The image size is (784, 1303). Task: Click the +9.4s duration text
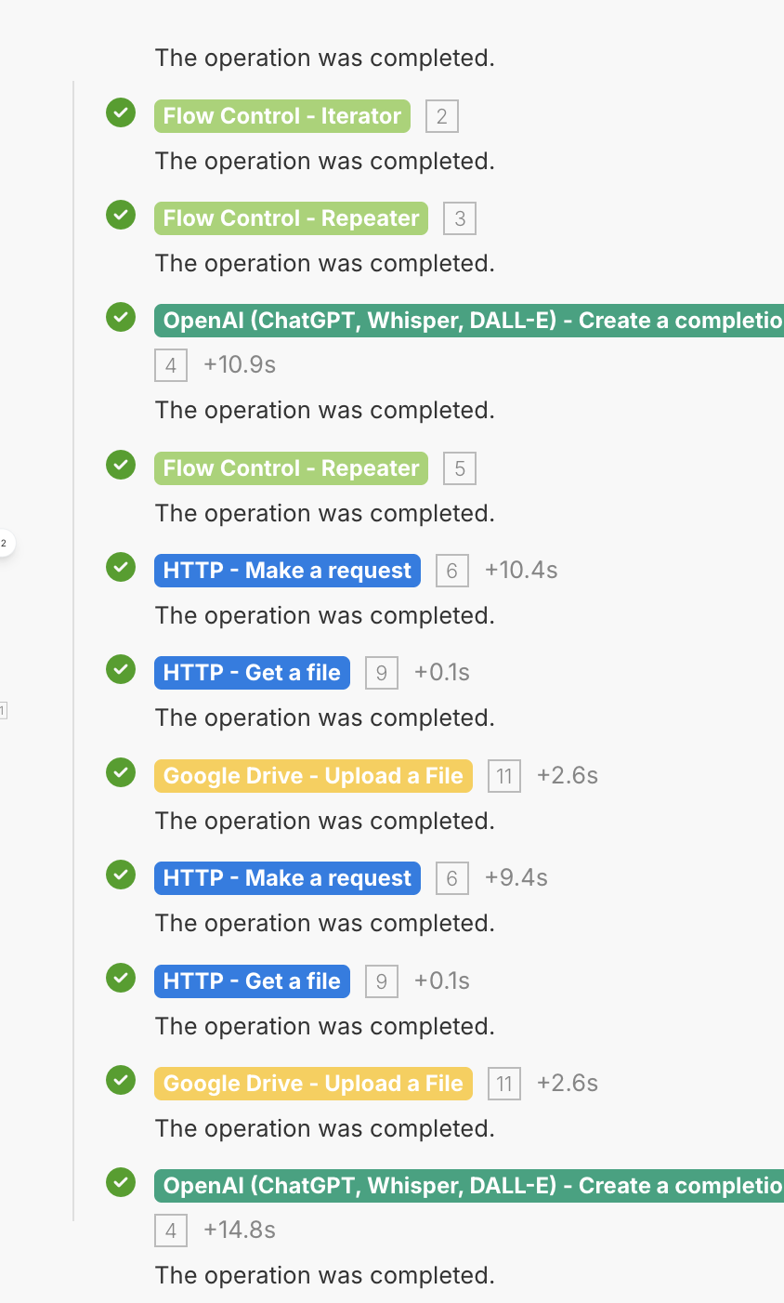516,877
